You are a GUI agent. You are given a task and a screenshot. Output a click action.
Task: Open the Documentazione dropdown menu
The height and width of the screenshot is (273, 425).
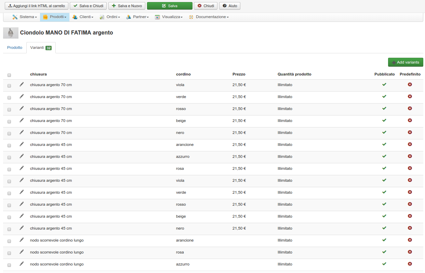point(209,17)
